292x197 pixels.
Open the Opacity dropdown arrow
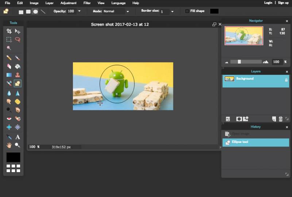pos(79,11)
